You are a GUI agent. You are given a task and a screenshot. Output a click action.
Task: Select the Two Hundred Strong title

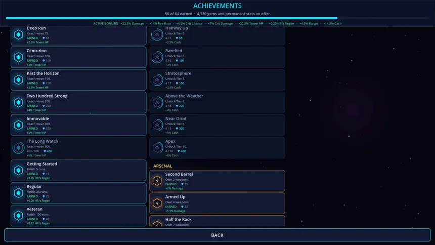pyautogui.click(x=47, y=96)
